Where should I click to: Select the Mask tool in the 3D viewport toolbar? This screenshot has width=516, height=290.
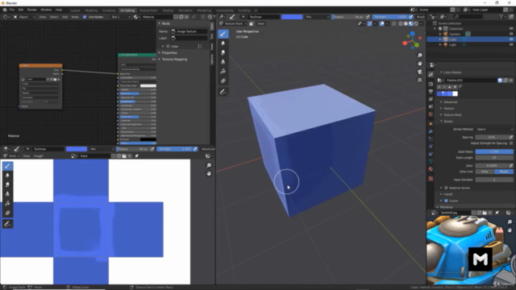(223, 81)
